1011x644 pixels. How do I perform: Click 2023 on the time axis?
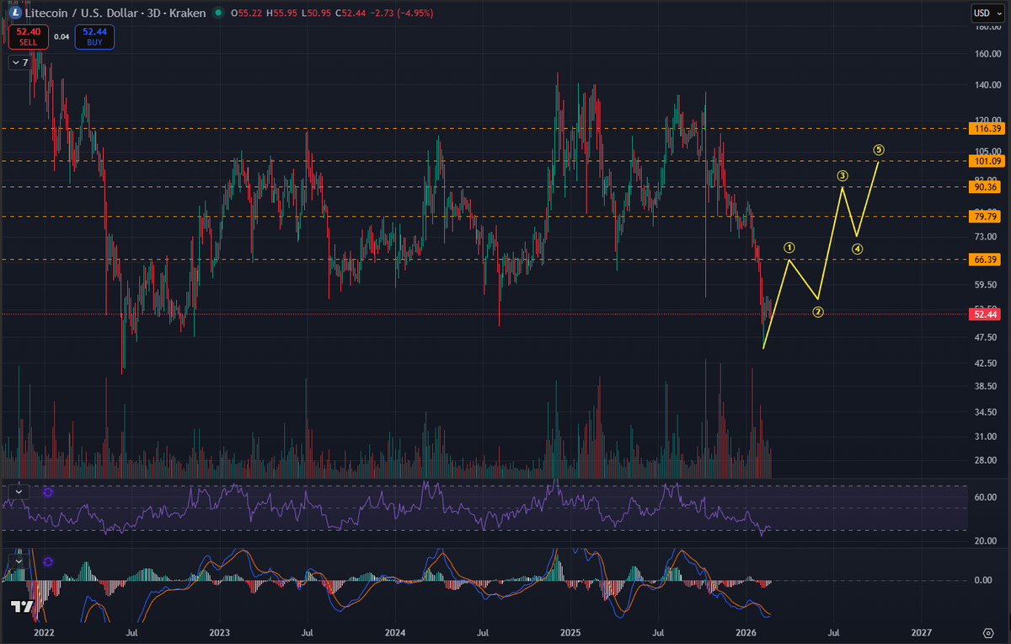click(219, 631)
